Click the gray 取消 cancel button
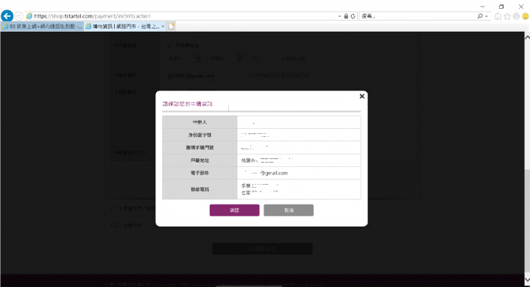The image size is (530, 287). (x=289, y=210)
